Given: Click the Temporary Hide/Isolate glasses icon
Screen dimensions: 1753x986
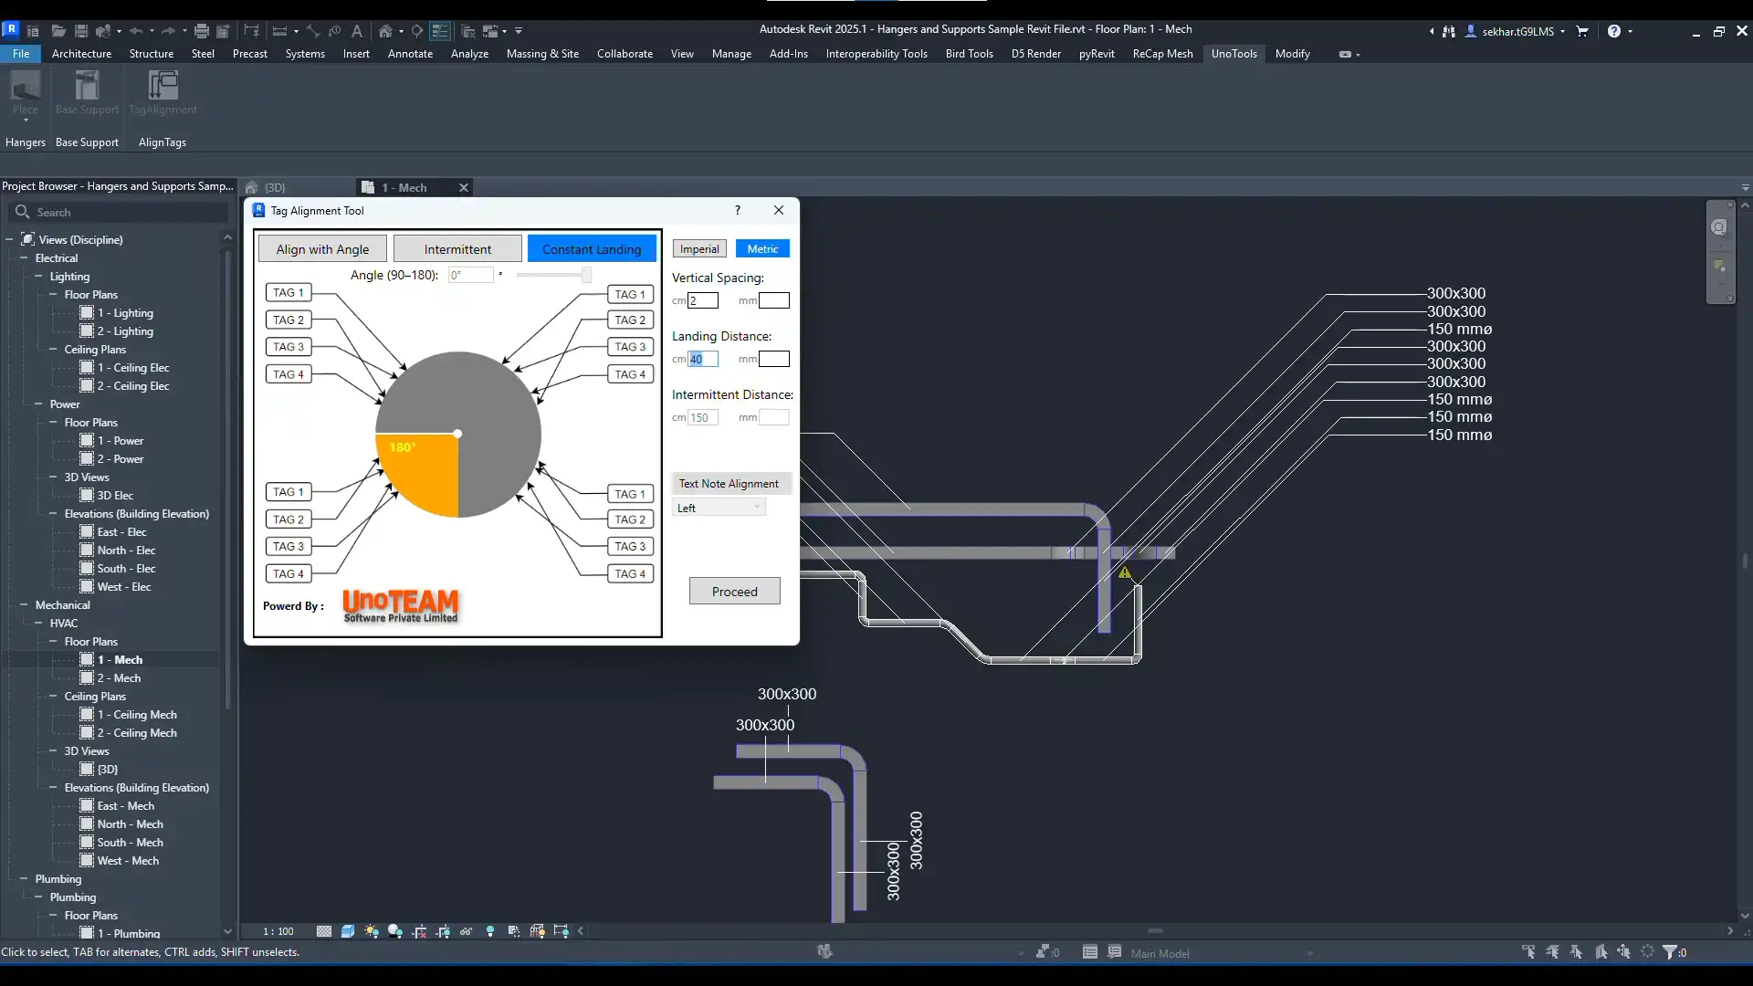Looking at the screenshot, I should coord(467,931).
